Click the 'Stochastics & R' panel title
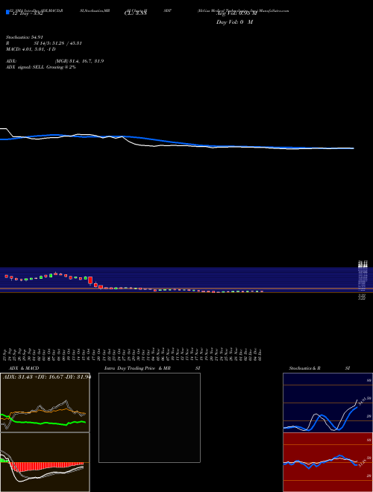The width and height of the screenshot is (373, 492). click(304, 368)
